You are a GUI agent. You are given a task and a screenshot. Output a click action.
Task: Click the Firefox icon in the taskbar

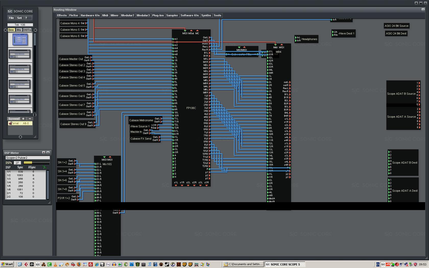[x=79, y=264]
